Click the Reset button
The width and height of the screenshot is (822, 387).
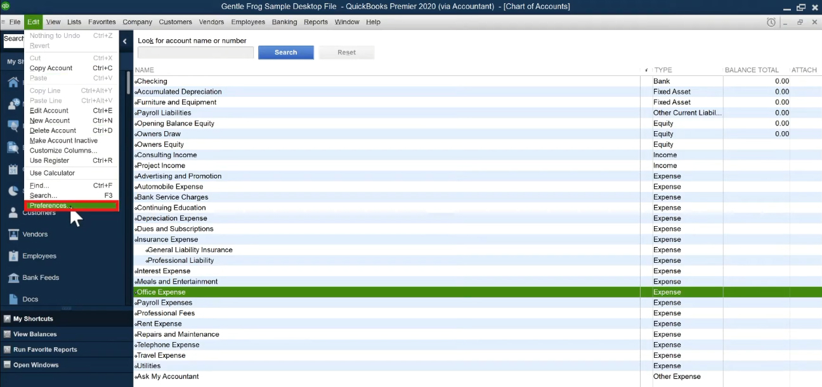[347, 53]
